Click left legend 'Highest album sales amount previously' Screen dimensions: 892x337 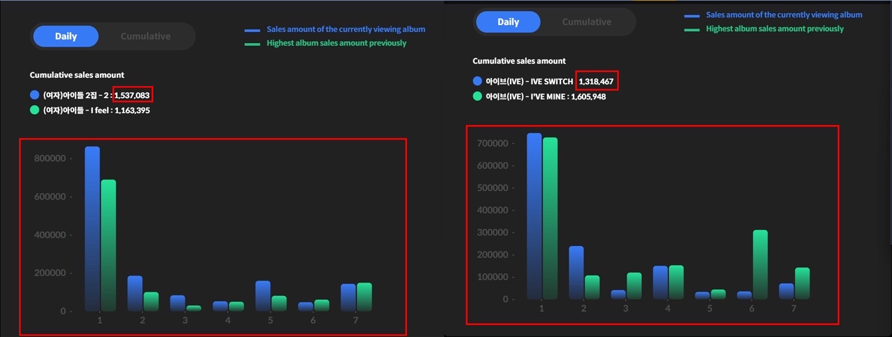pos(336,43)
